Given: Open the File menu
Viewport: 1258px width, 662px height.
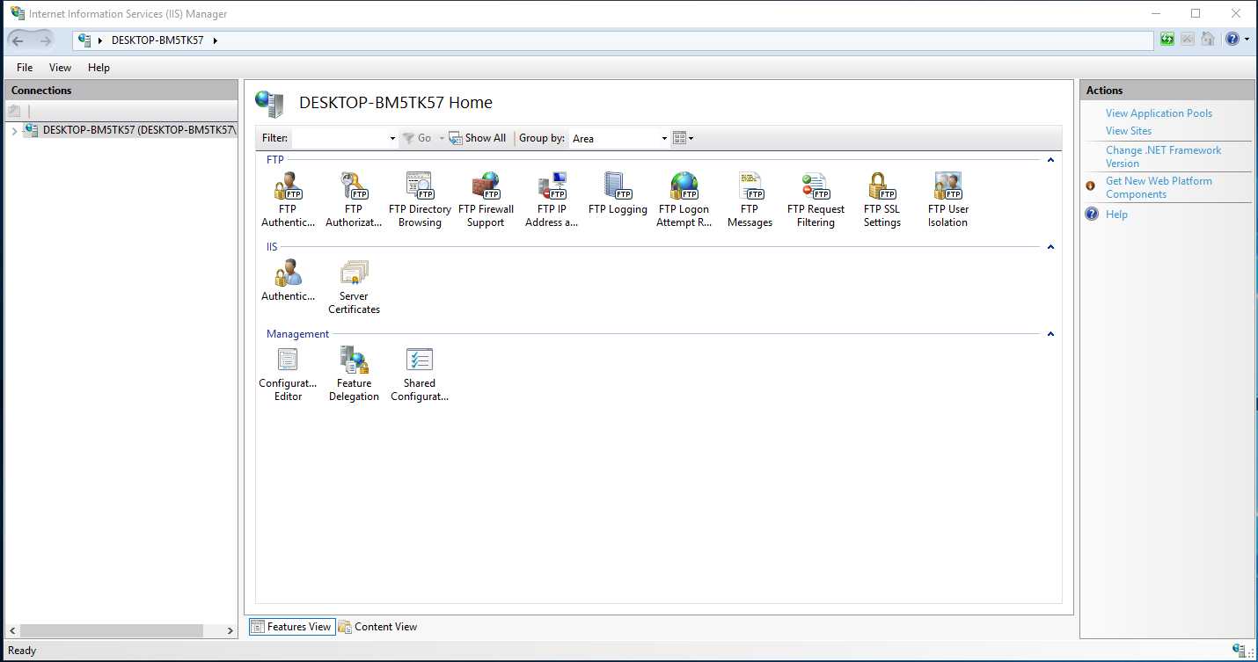Looking at the screenshot, I should (25, 68).
